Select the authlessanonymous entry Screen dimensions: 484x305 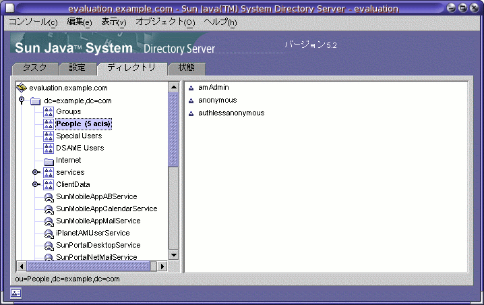(x=231, y=113)
